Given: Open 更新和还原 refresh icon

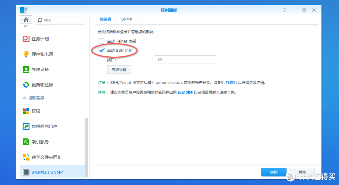Looking at the screenshot, I should pyautogui.click(x=26, y=85).
